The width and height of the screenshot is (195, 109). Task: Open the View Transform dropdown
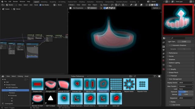(x=186, y=86)
